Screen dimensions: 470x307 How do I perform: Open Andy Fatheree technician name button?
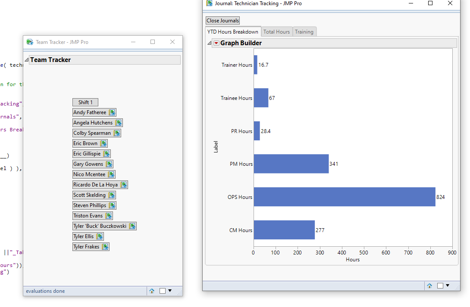[94, 112]
